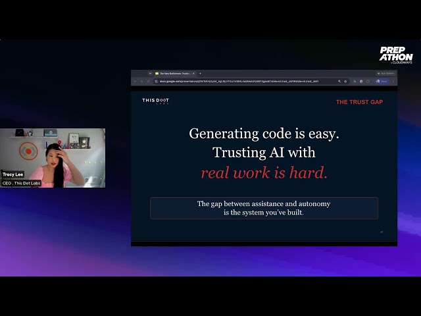Click the zoom magnifier icon in address bar
Image resolution: width=421 pixels, height=316 pixels.
(339, 81)
